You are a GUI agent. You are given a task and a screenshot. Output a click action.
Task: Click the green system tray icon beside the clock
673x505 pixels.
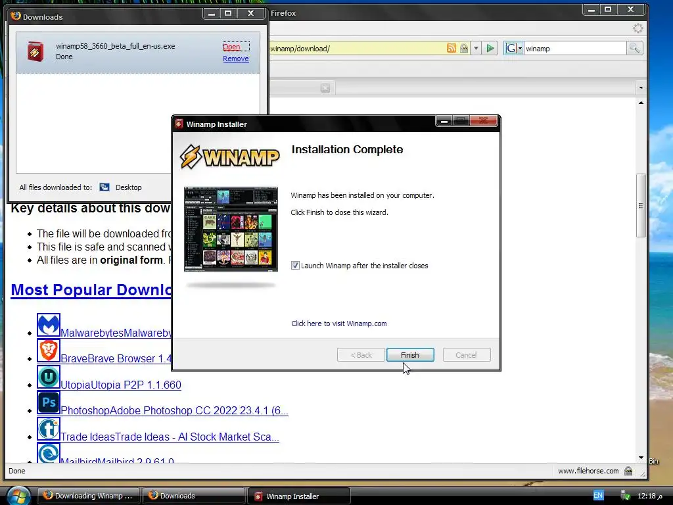626,496
